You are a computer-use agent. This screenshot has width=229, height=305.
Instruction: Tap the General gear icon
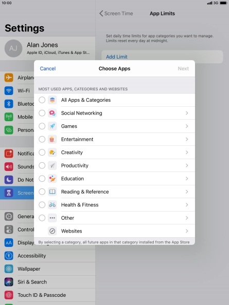pos(9,217)
